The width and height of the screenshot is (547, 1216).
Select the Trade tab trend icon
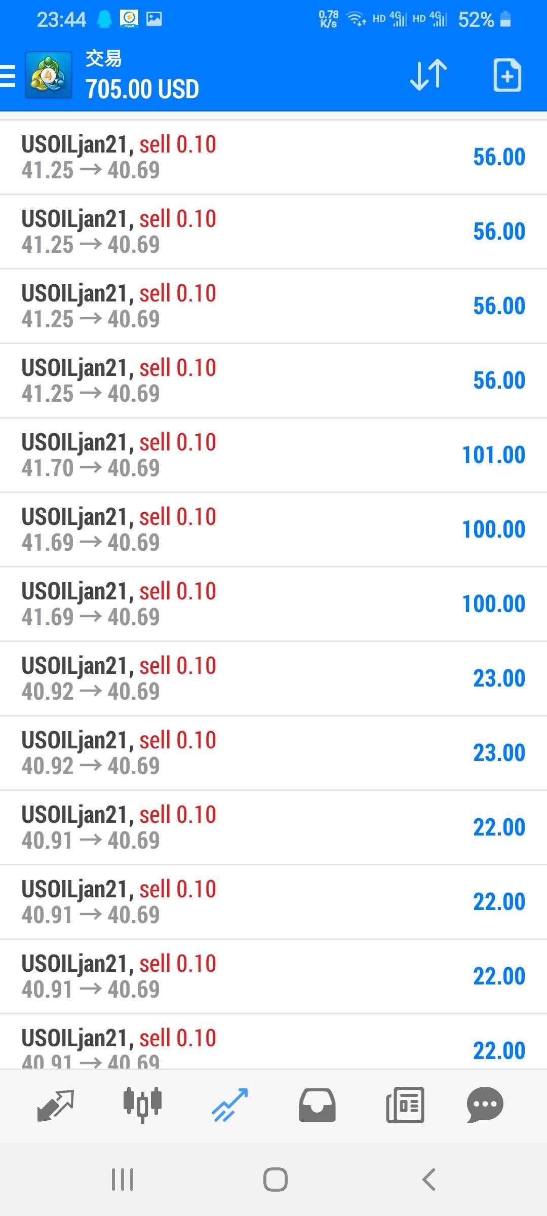tap(229, 1105)
